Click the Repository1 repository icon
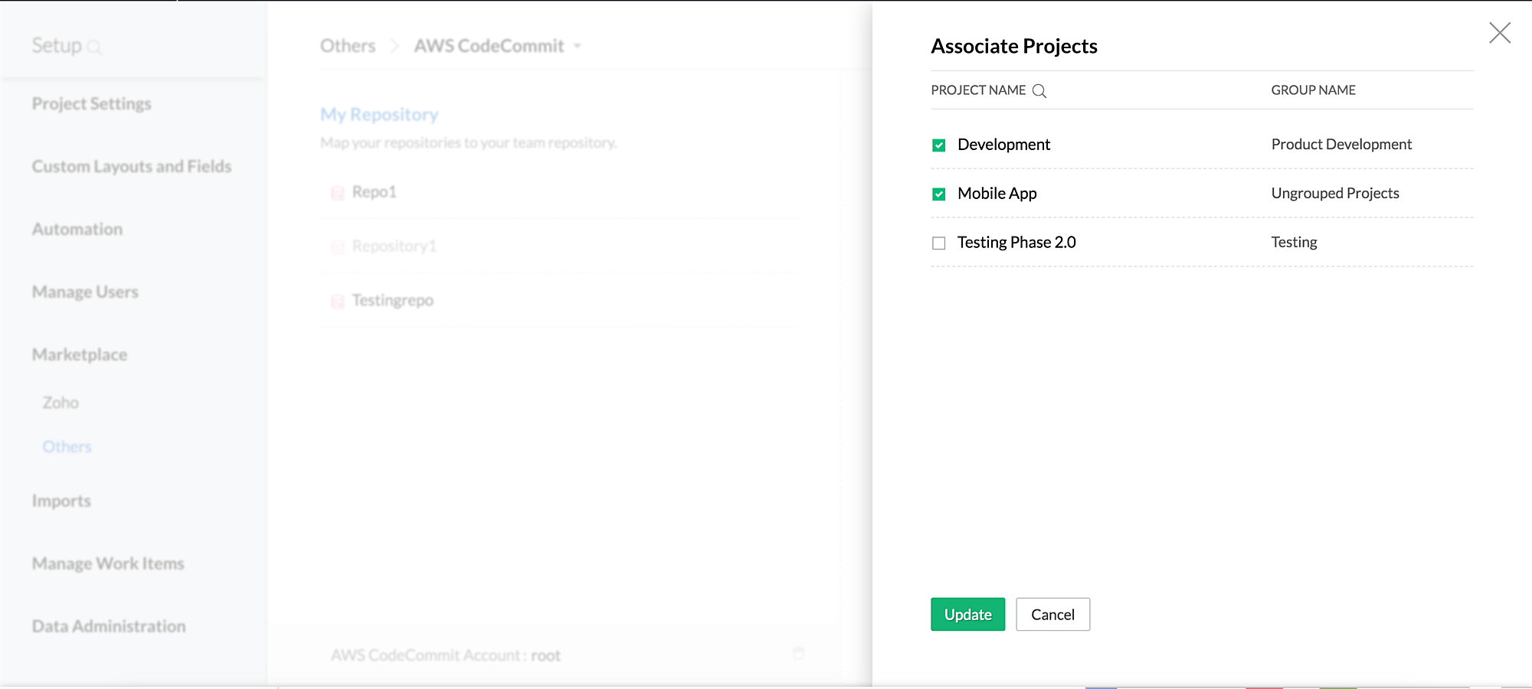The image size is (1532, 689). [337, 247]
